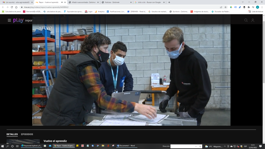Bookmark this page with the star

226,7
